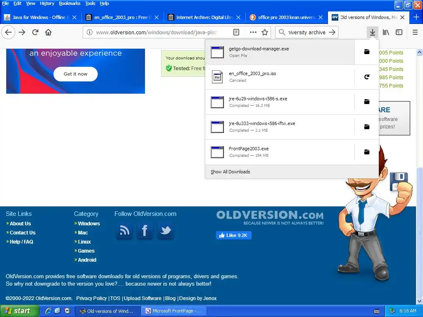The width and height of the screenshot is (423, 317).
Task: Click the Get it now button
Action: click(76, 74)
